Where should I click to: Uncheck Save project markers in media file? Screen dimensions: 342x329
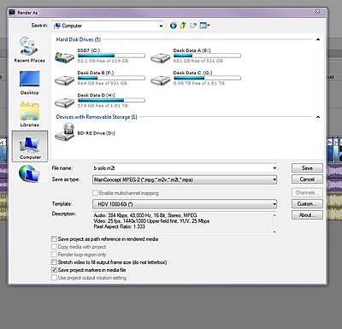tap(54, 270)
